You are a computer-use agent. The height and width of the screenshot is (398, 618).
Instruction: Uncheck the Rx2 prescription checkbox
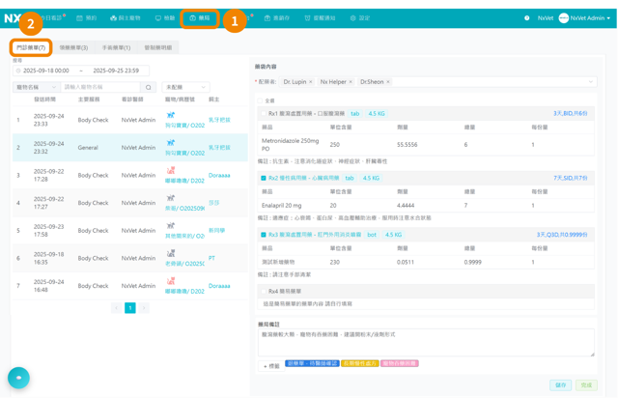point(264,178)
